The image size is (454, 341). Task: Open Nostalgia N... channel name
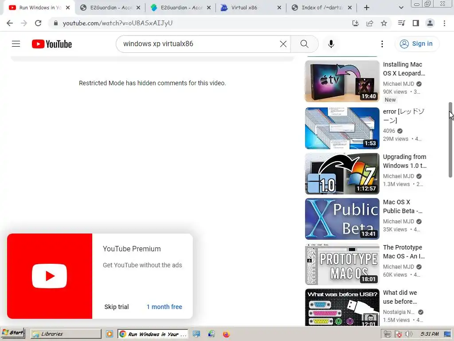point(399,312)
